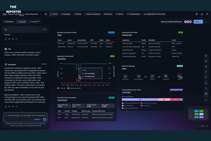211x141 pixels.
Task: Open Application Path Health card options menu
Action: [113, 60]
